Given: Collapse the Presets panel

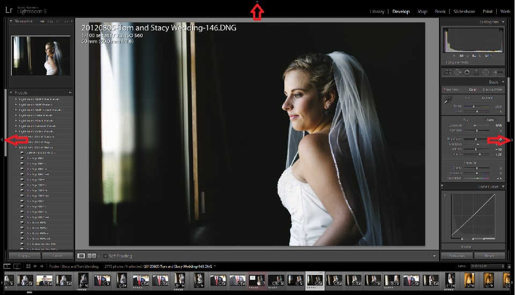Looking at the screenshot, I should coord(11,93).
